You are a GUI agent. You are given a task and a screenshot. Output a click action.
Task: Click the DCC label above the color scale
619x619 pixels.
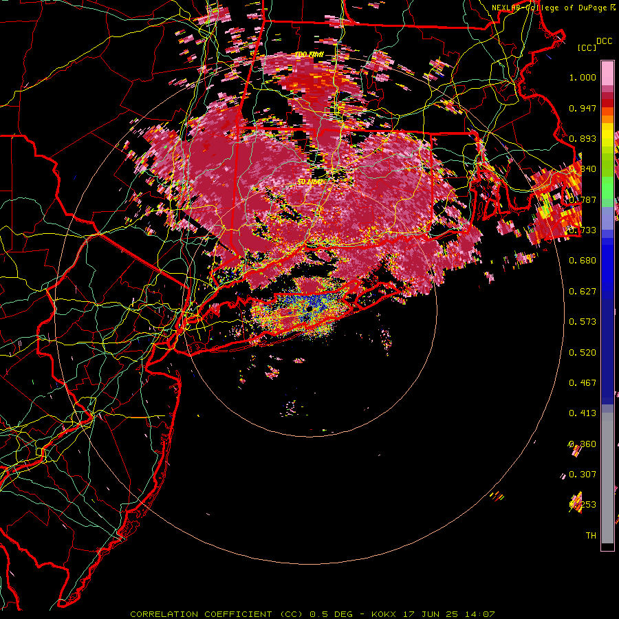pos(604,41)
